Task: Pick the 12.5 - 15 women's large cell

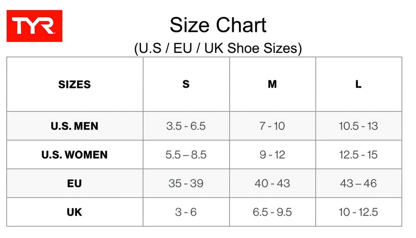Action: (x=358, y=155)
